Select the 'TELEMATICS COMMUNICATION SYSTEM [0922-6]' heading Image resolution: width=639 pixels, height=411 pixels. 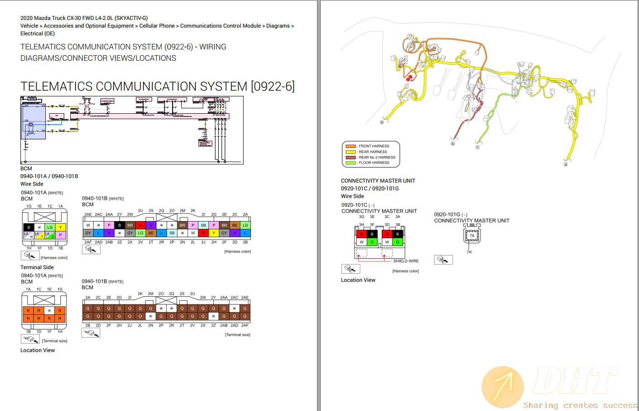(158, 86)
